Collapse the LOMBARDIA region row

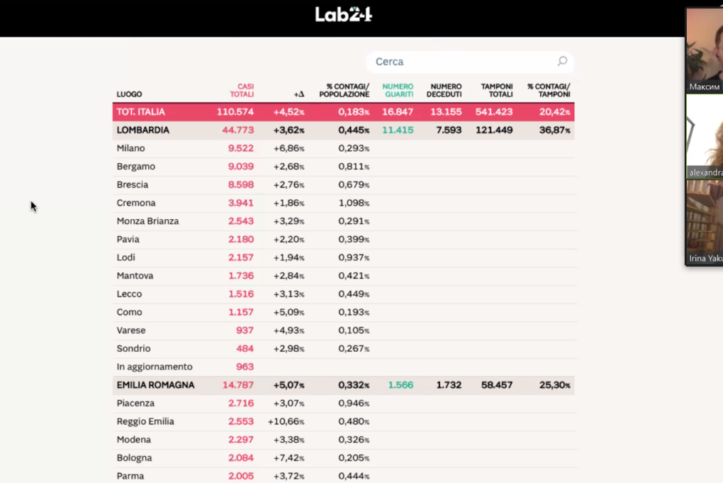[344, 130]
